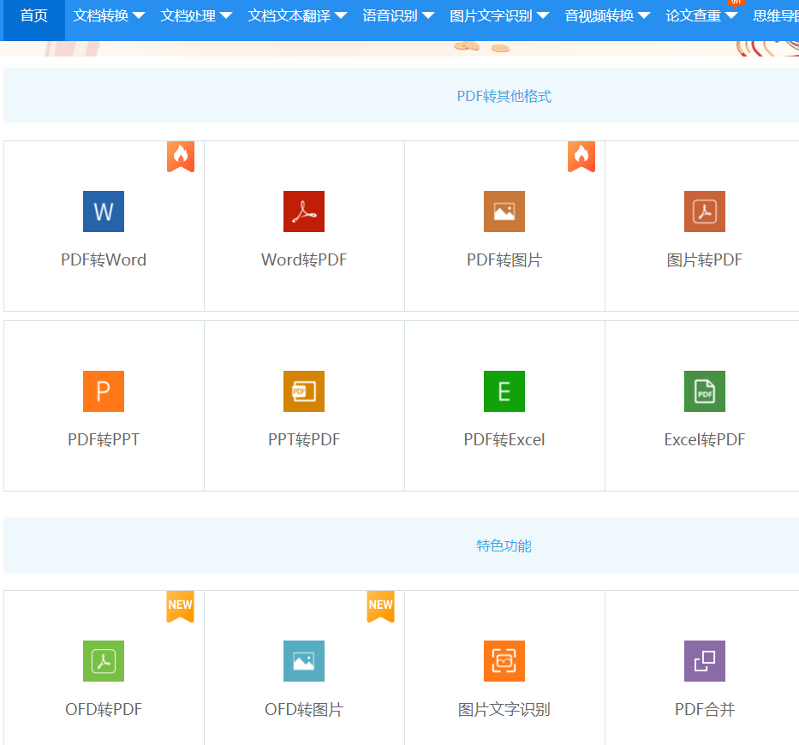This screenshot has height=745, width=799.
Task: Expand the arrow next to 论文查重
Action: point(731,15)
